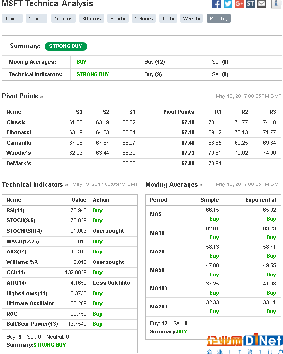The height and width of the screenshot is (354, 283).
Task: Open the Pivot Points heading link
Action: point(23,96)
